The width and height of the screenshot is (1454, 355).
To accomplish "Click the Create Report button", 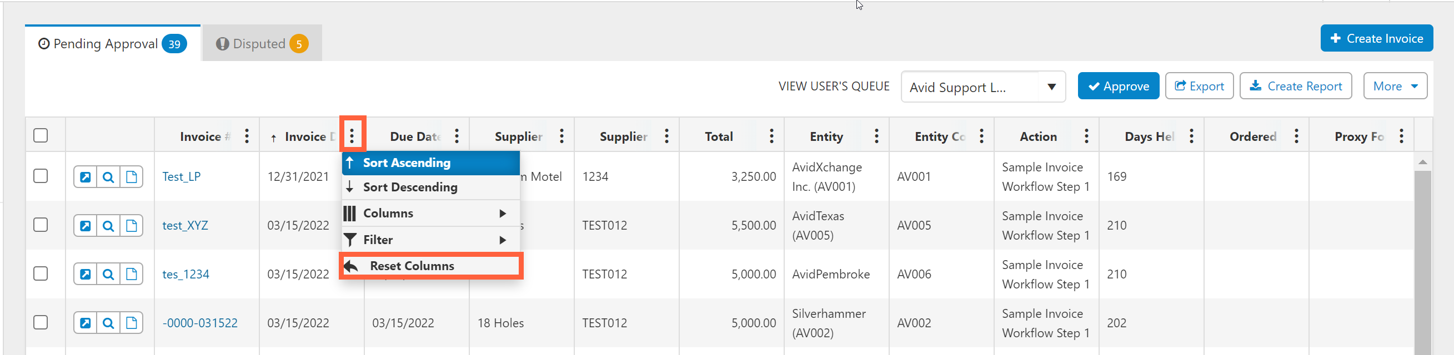I will click(x=1295, y=86).
